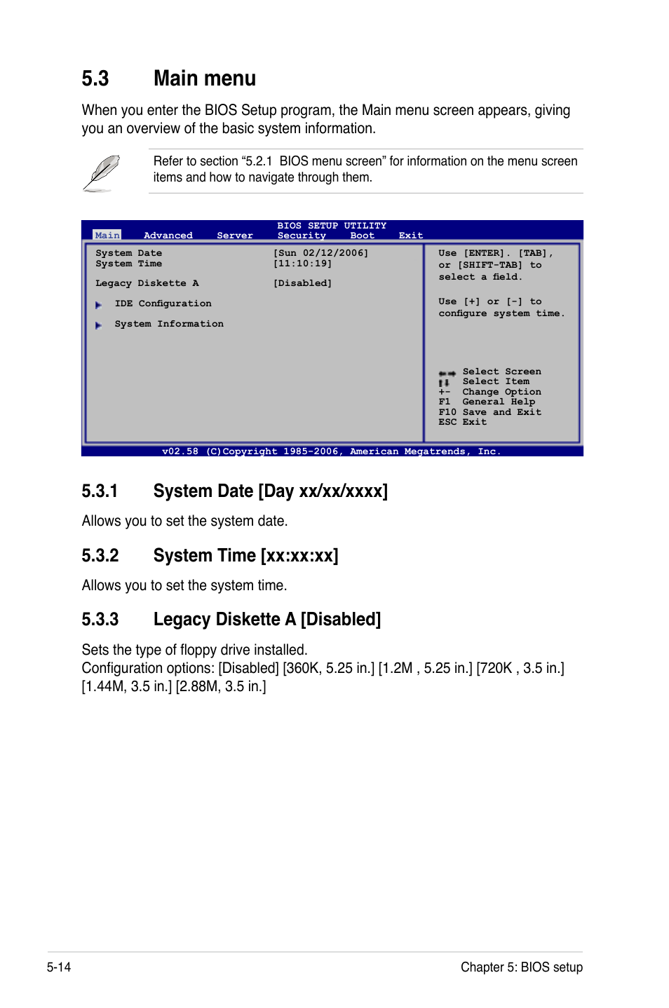
Task: Click the Configuration options list text
Action: coord(323,677)
